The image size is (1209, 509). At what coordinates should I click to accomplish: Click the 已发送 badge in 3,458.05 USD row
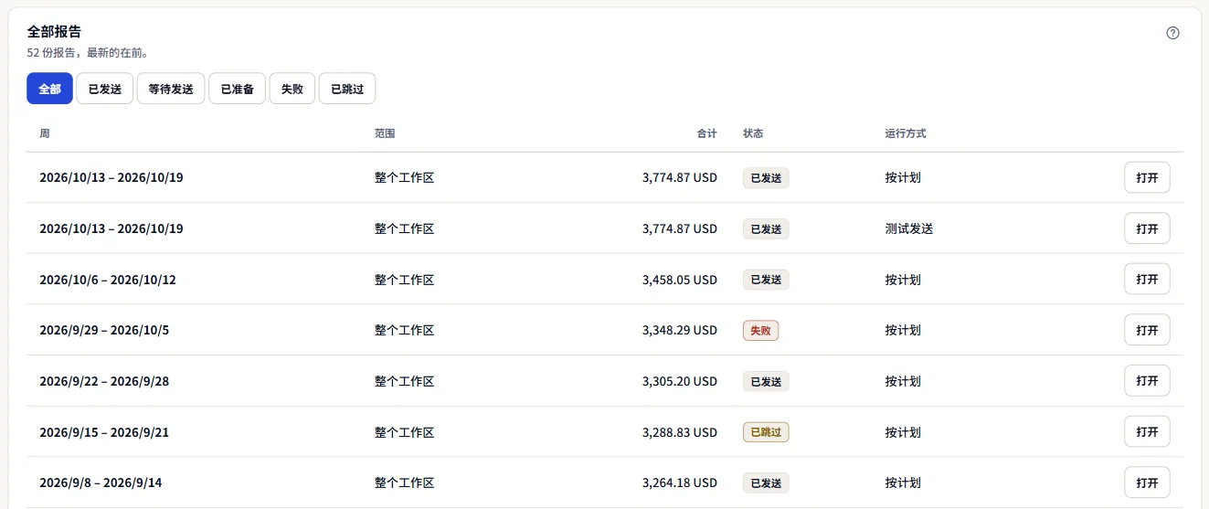(x=766, y=280)
